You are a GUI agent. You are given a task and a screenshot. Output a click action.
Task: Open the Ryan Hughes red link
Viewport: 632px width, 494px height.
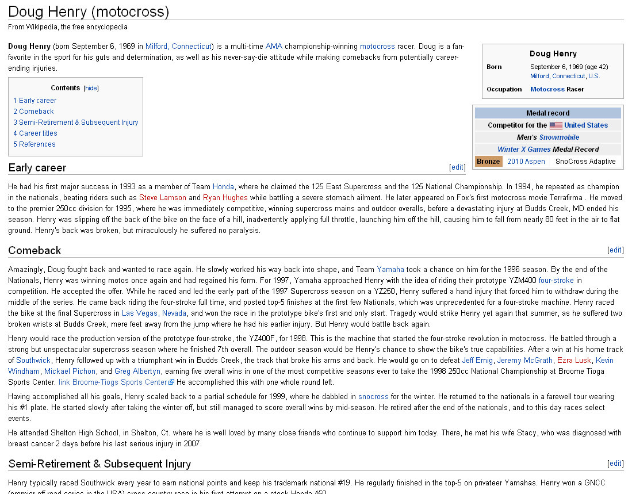click(225, 197)
